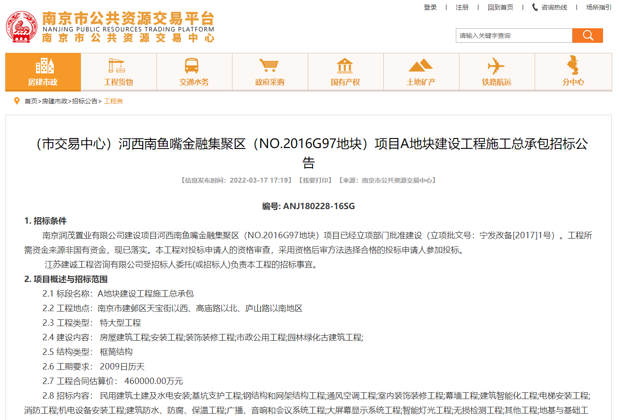
Task: Click the 分中心 map icon
Action: tap(573, 65)
